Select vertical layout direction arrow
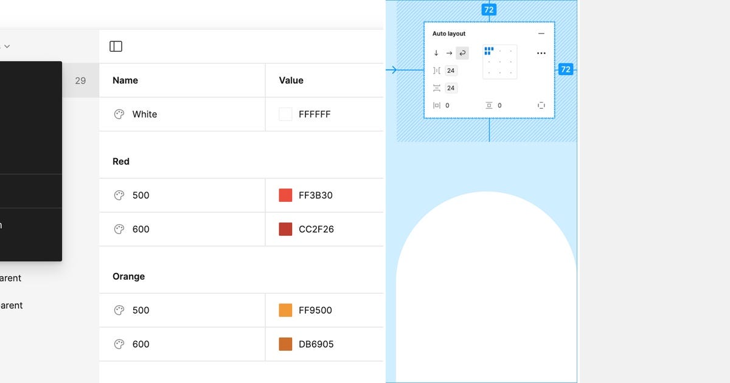 click(436, 53)
